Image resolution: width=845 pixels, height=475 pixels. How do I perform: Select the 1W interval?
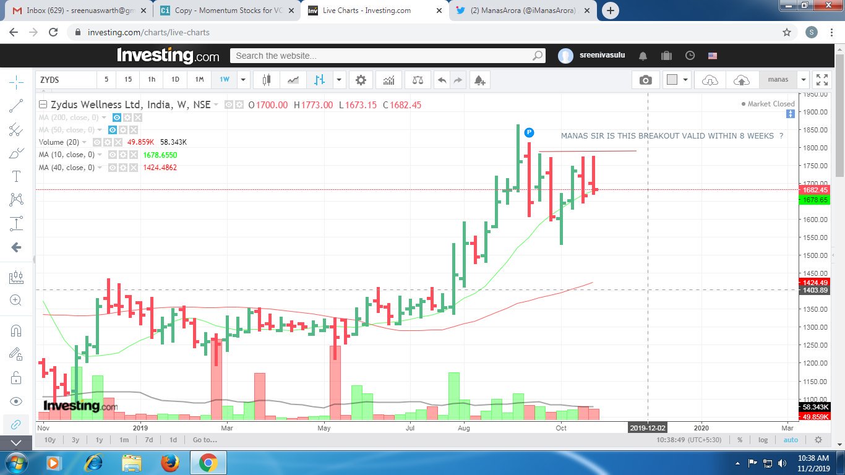click(x=225, y=80)
